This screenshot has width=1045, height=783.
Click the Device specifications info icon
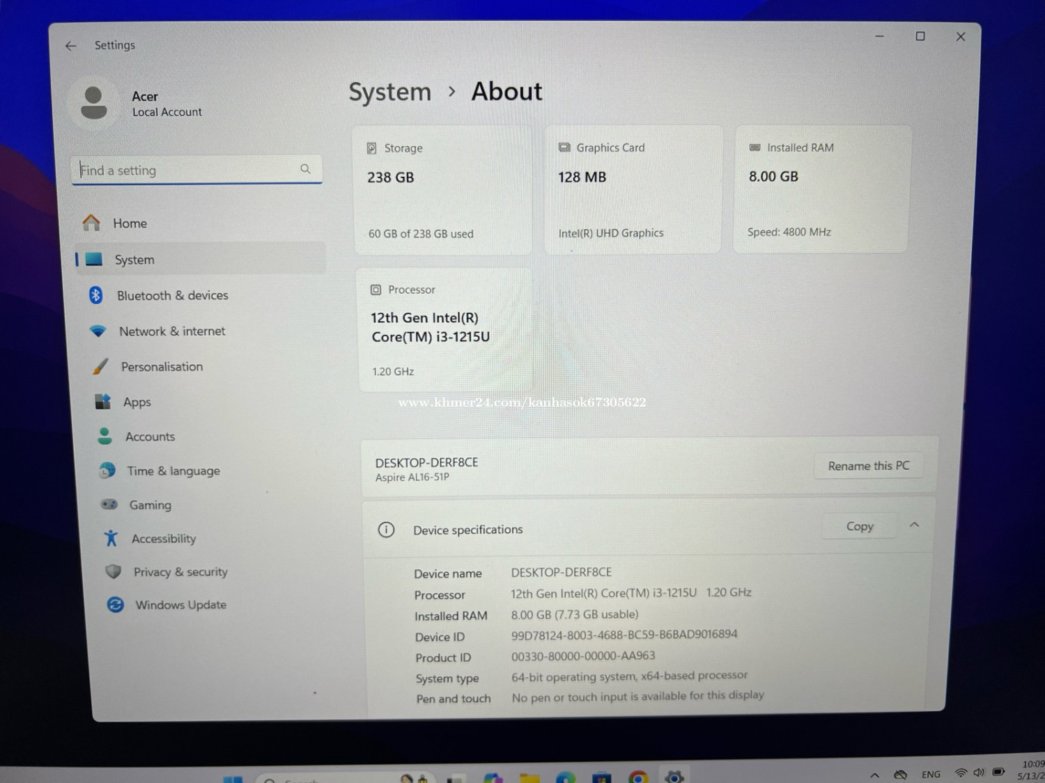386,530
